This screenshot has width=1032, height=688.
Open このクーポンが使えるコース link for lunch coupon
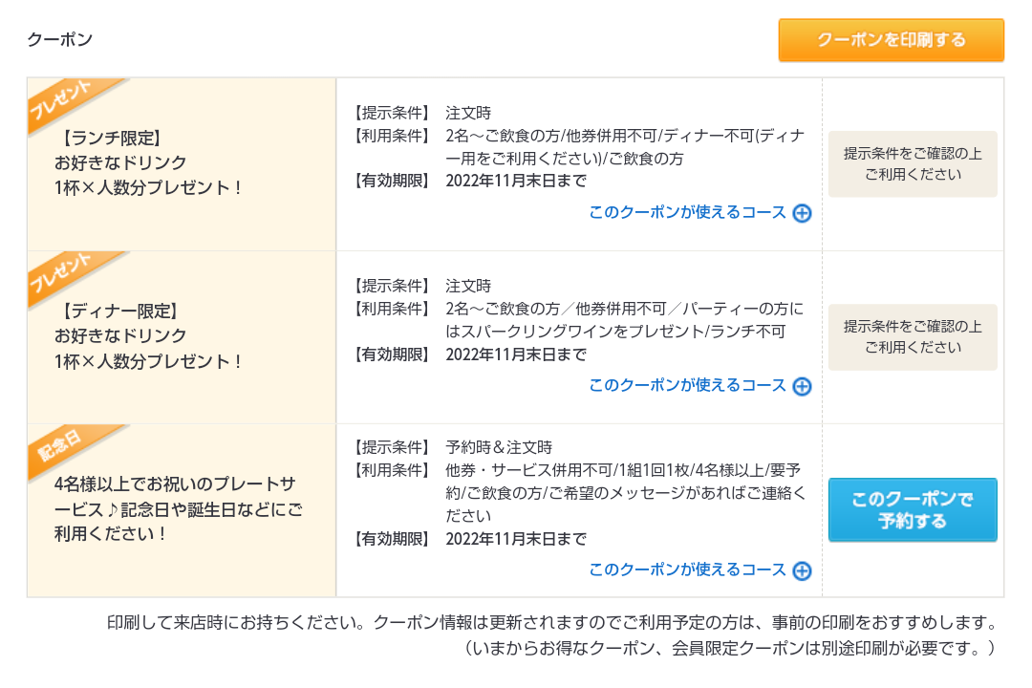click(687, 212)
